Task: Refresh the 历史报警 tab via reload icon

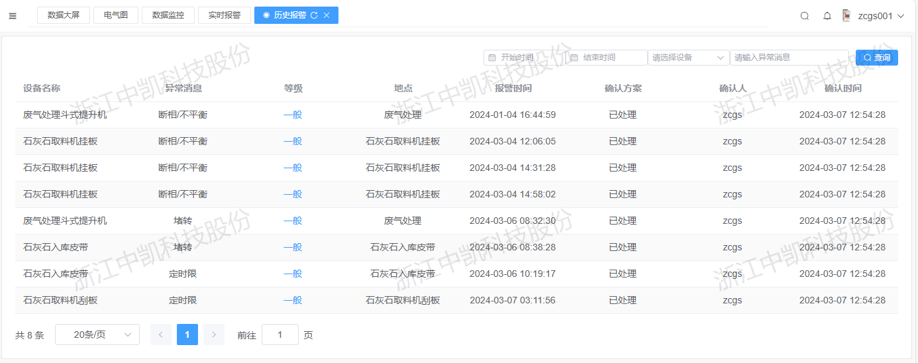Action: 314,15
